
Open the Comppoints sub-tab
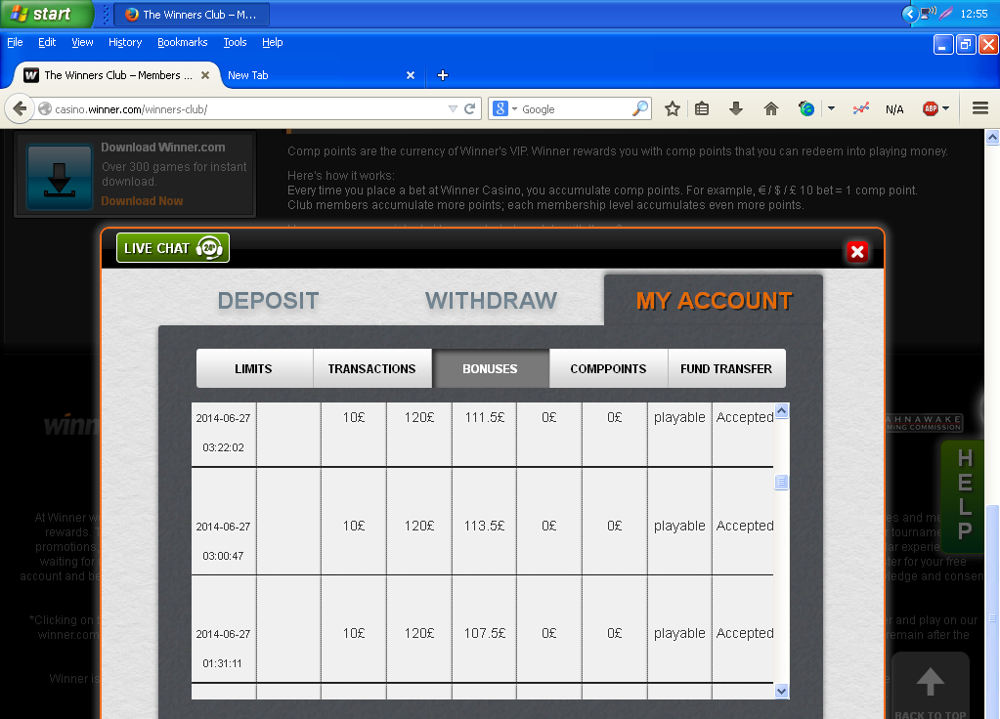[608, 368]
